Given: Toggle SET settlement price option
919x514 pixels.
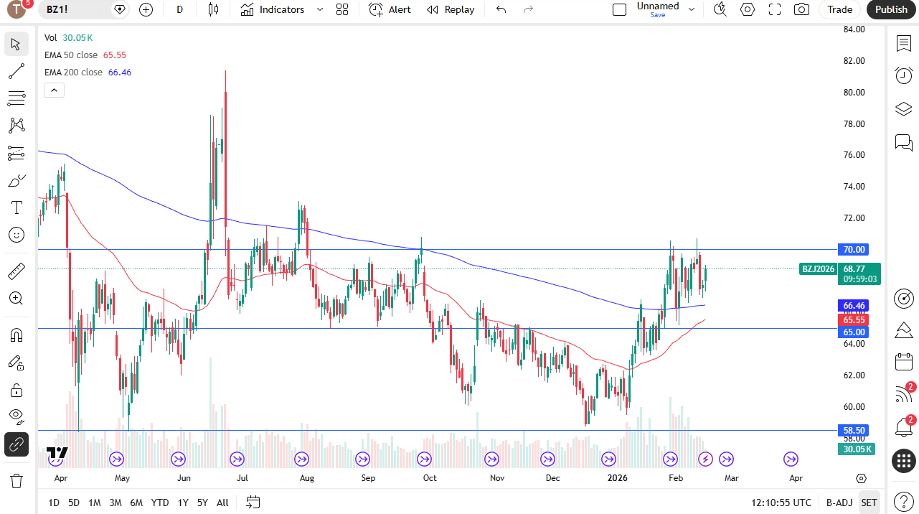Looking at the screenshot, I should point(869,503).
